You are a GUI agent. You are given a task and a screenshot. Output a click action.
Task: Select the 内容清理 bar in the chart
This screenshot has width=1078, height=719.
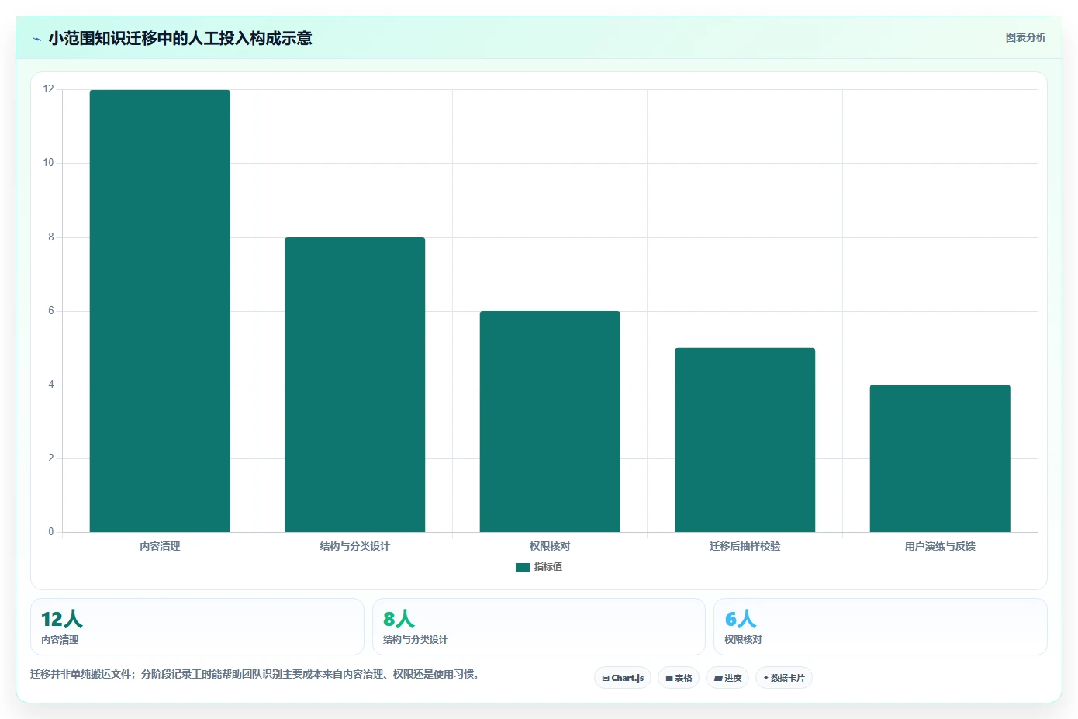click(160, 311)
